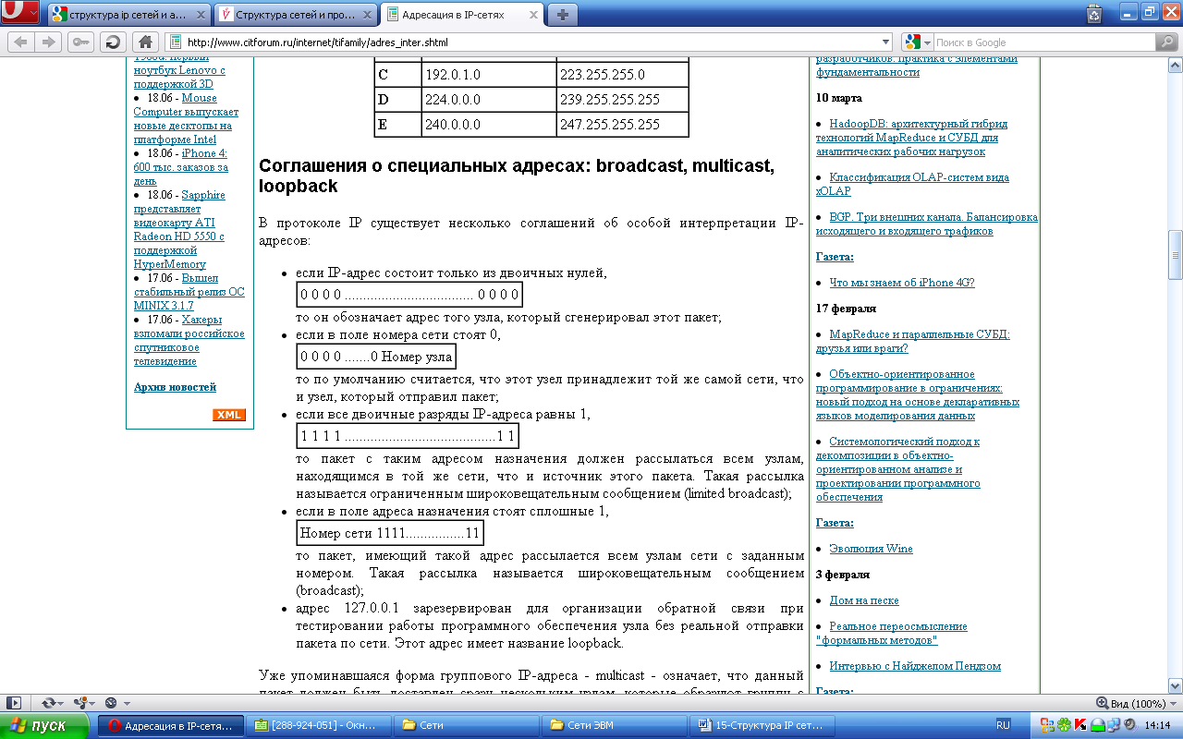Click the green ICQ flower tray icon
This screenshot has height=739, width=1183.
point(1065,725)
